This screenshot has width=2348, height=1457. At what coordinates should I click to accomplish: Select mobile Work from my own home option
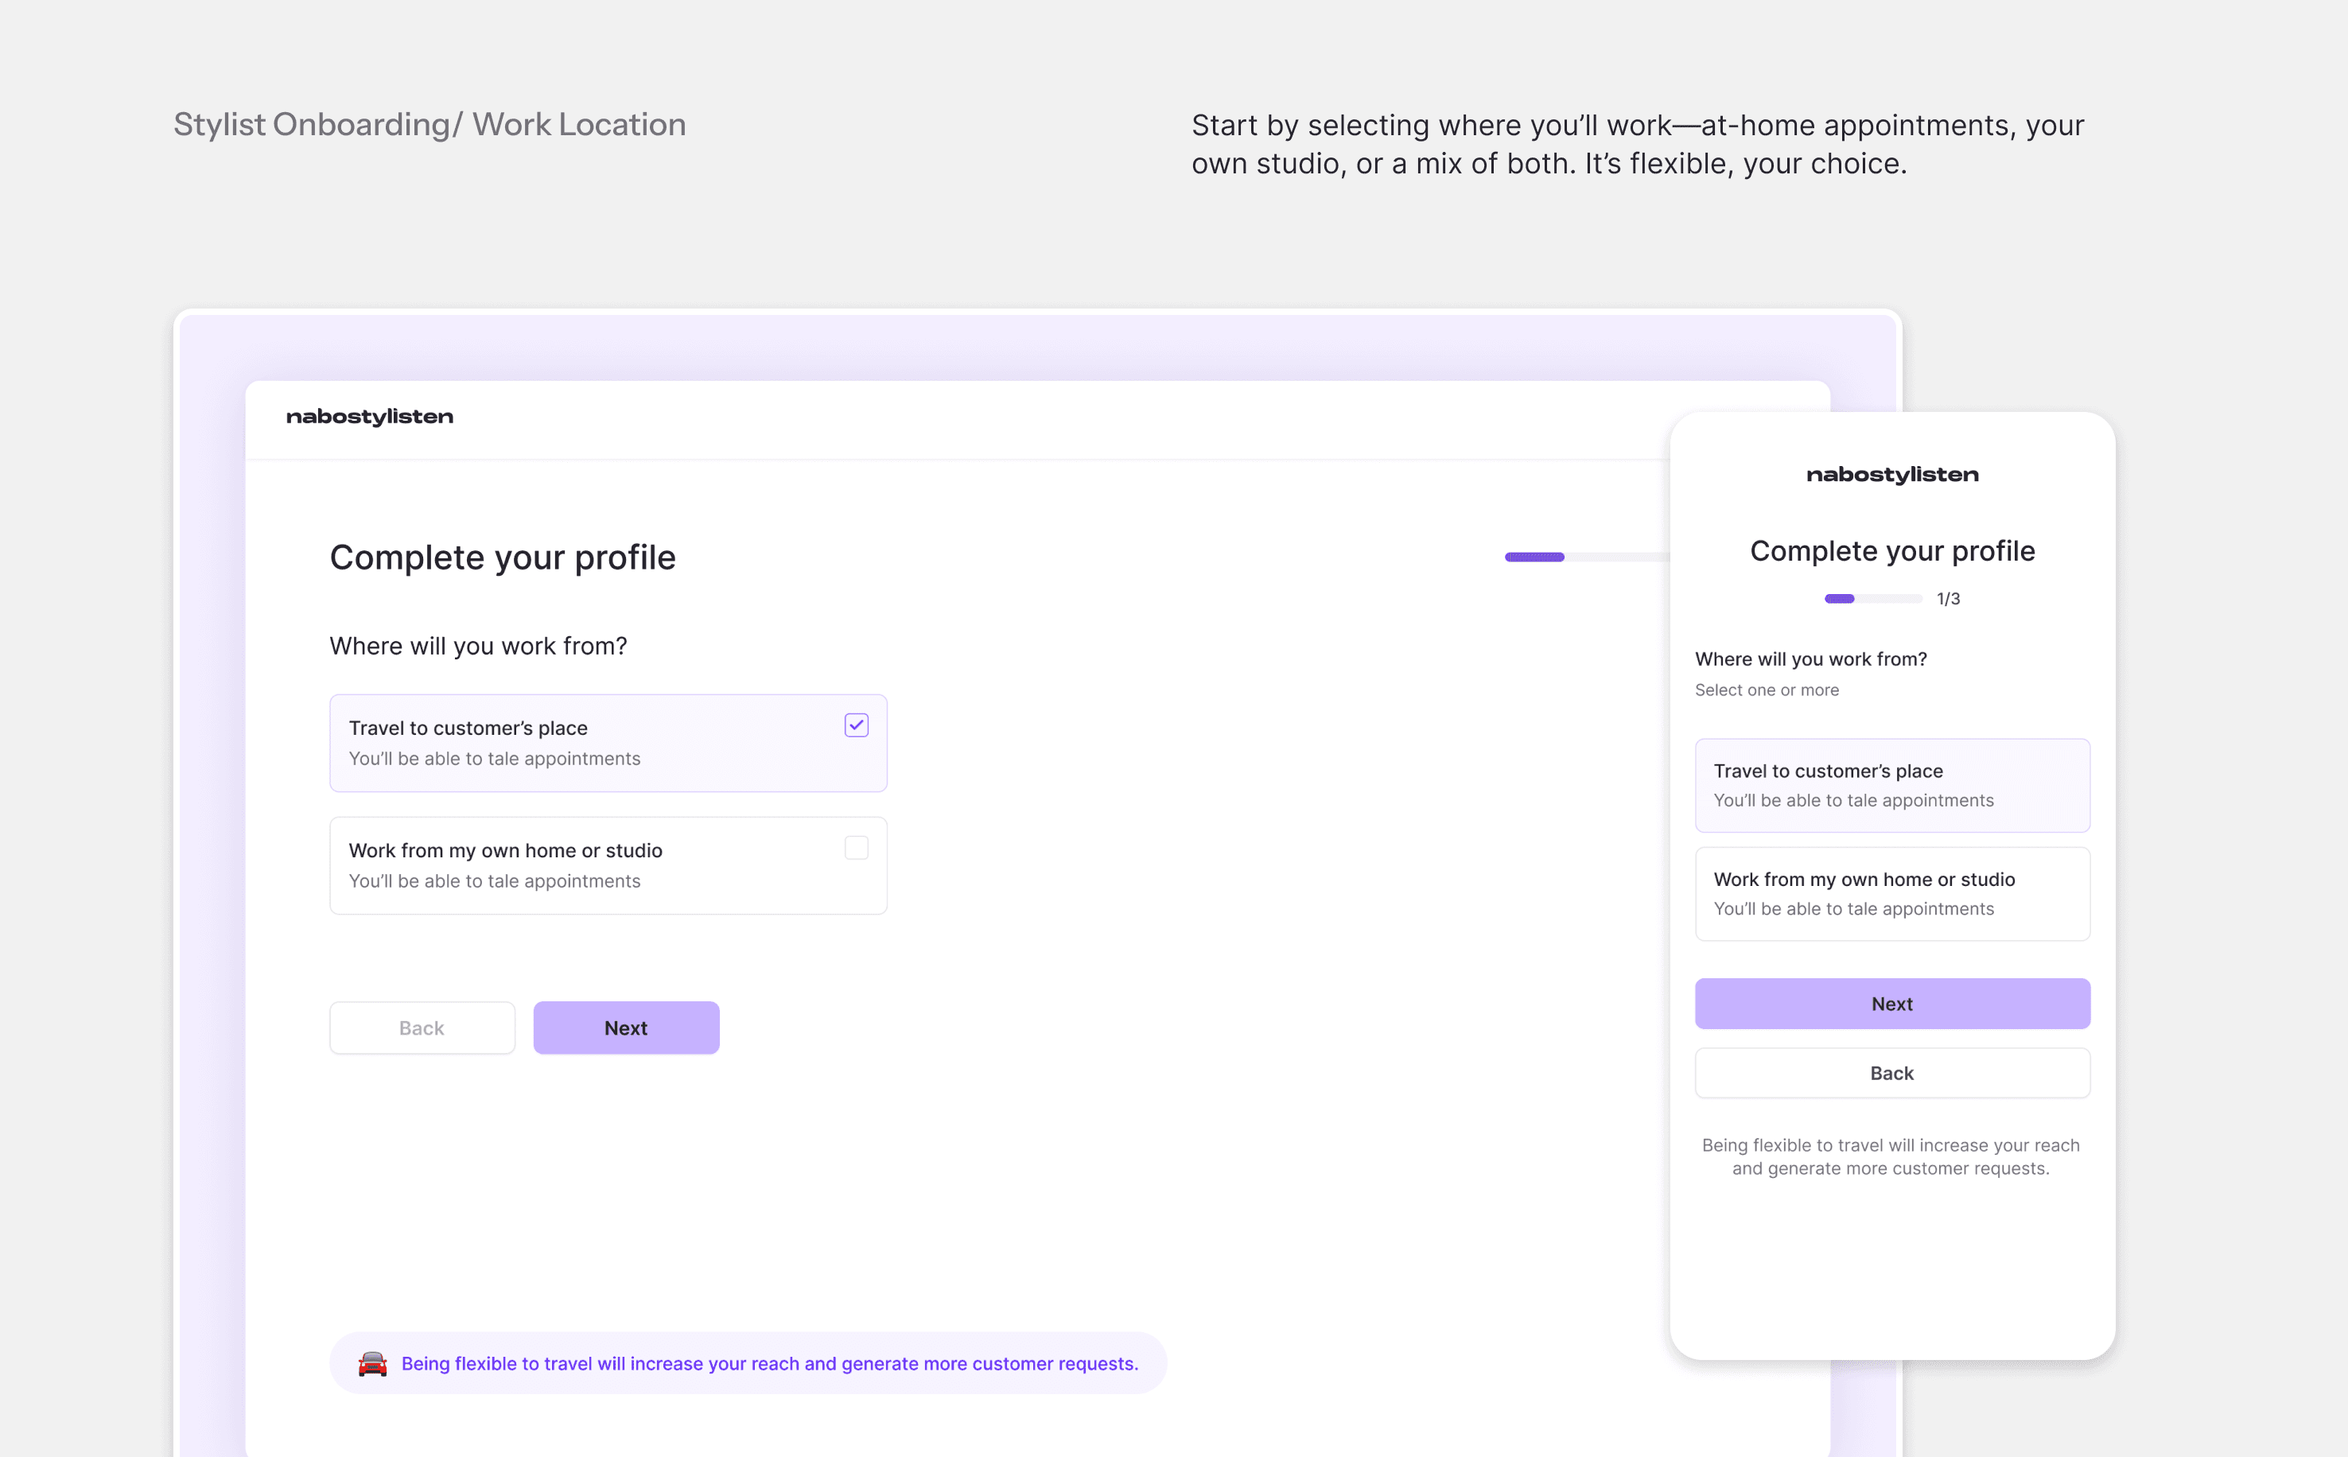pos(1891,893)
